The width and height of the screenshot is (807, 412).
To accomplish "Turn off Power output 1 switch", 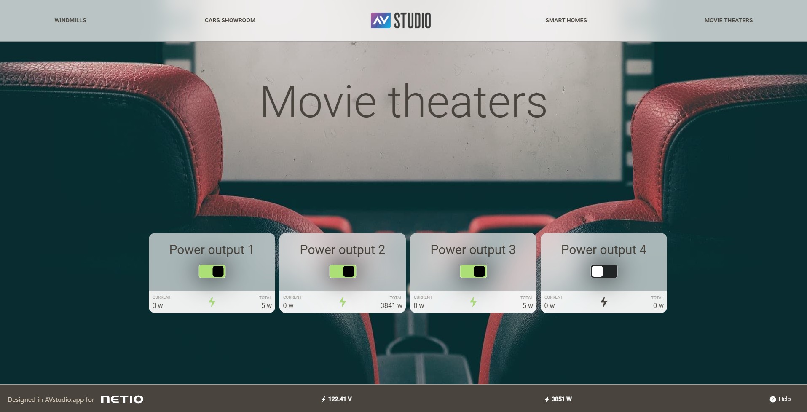I will [x=212, y=271].
